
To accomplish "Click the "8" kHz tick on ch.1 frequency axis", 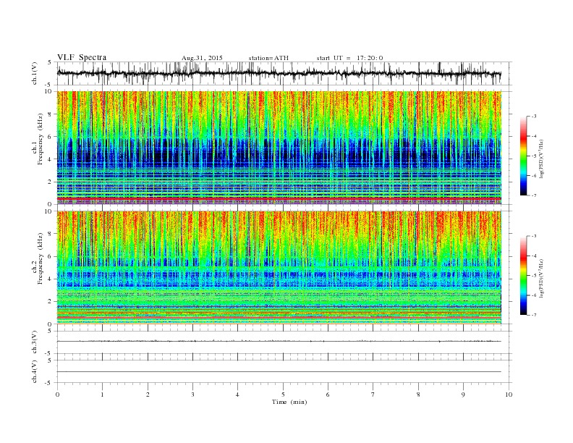I will (50, 114).
